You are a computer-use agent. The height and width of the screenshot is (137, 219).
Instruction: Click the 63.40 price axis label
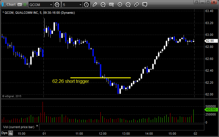point(209,11)
